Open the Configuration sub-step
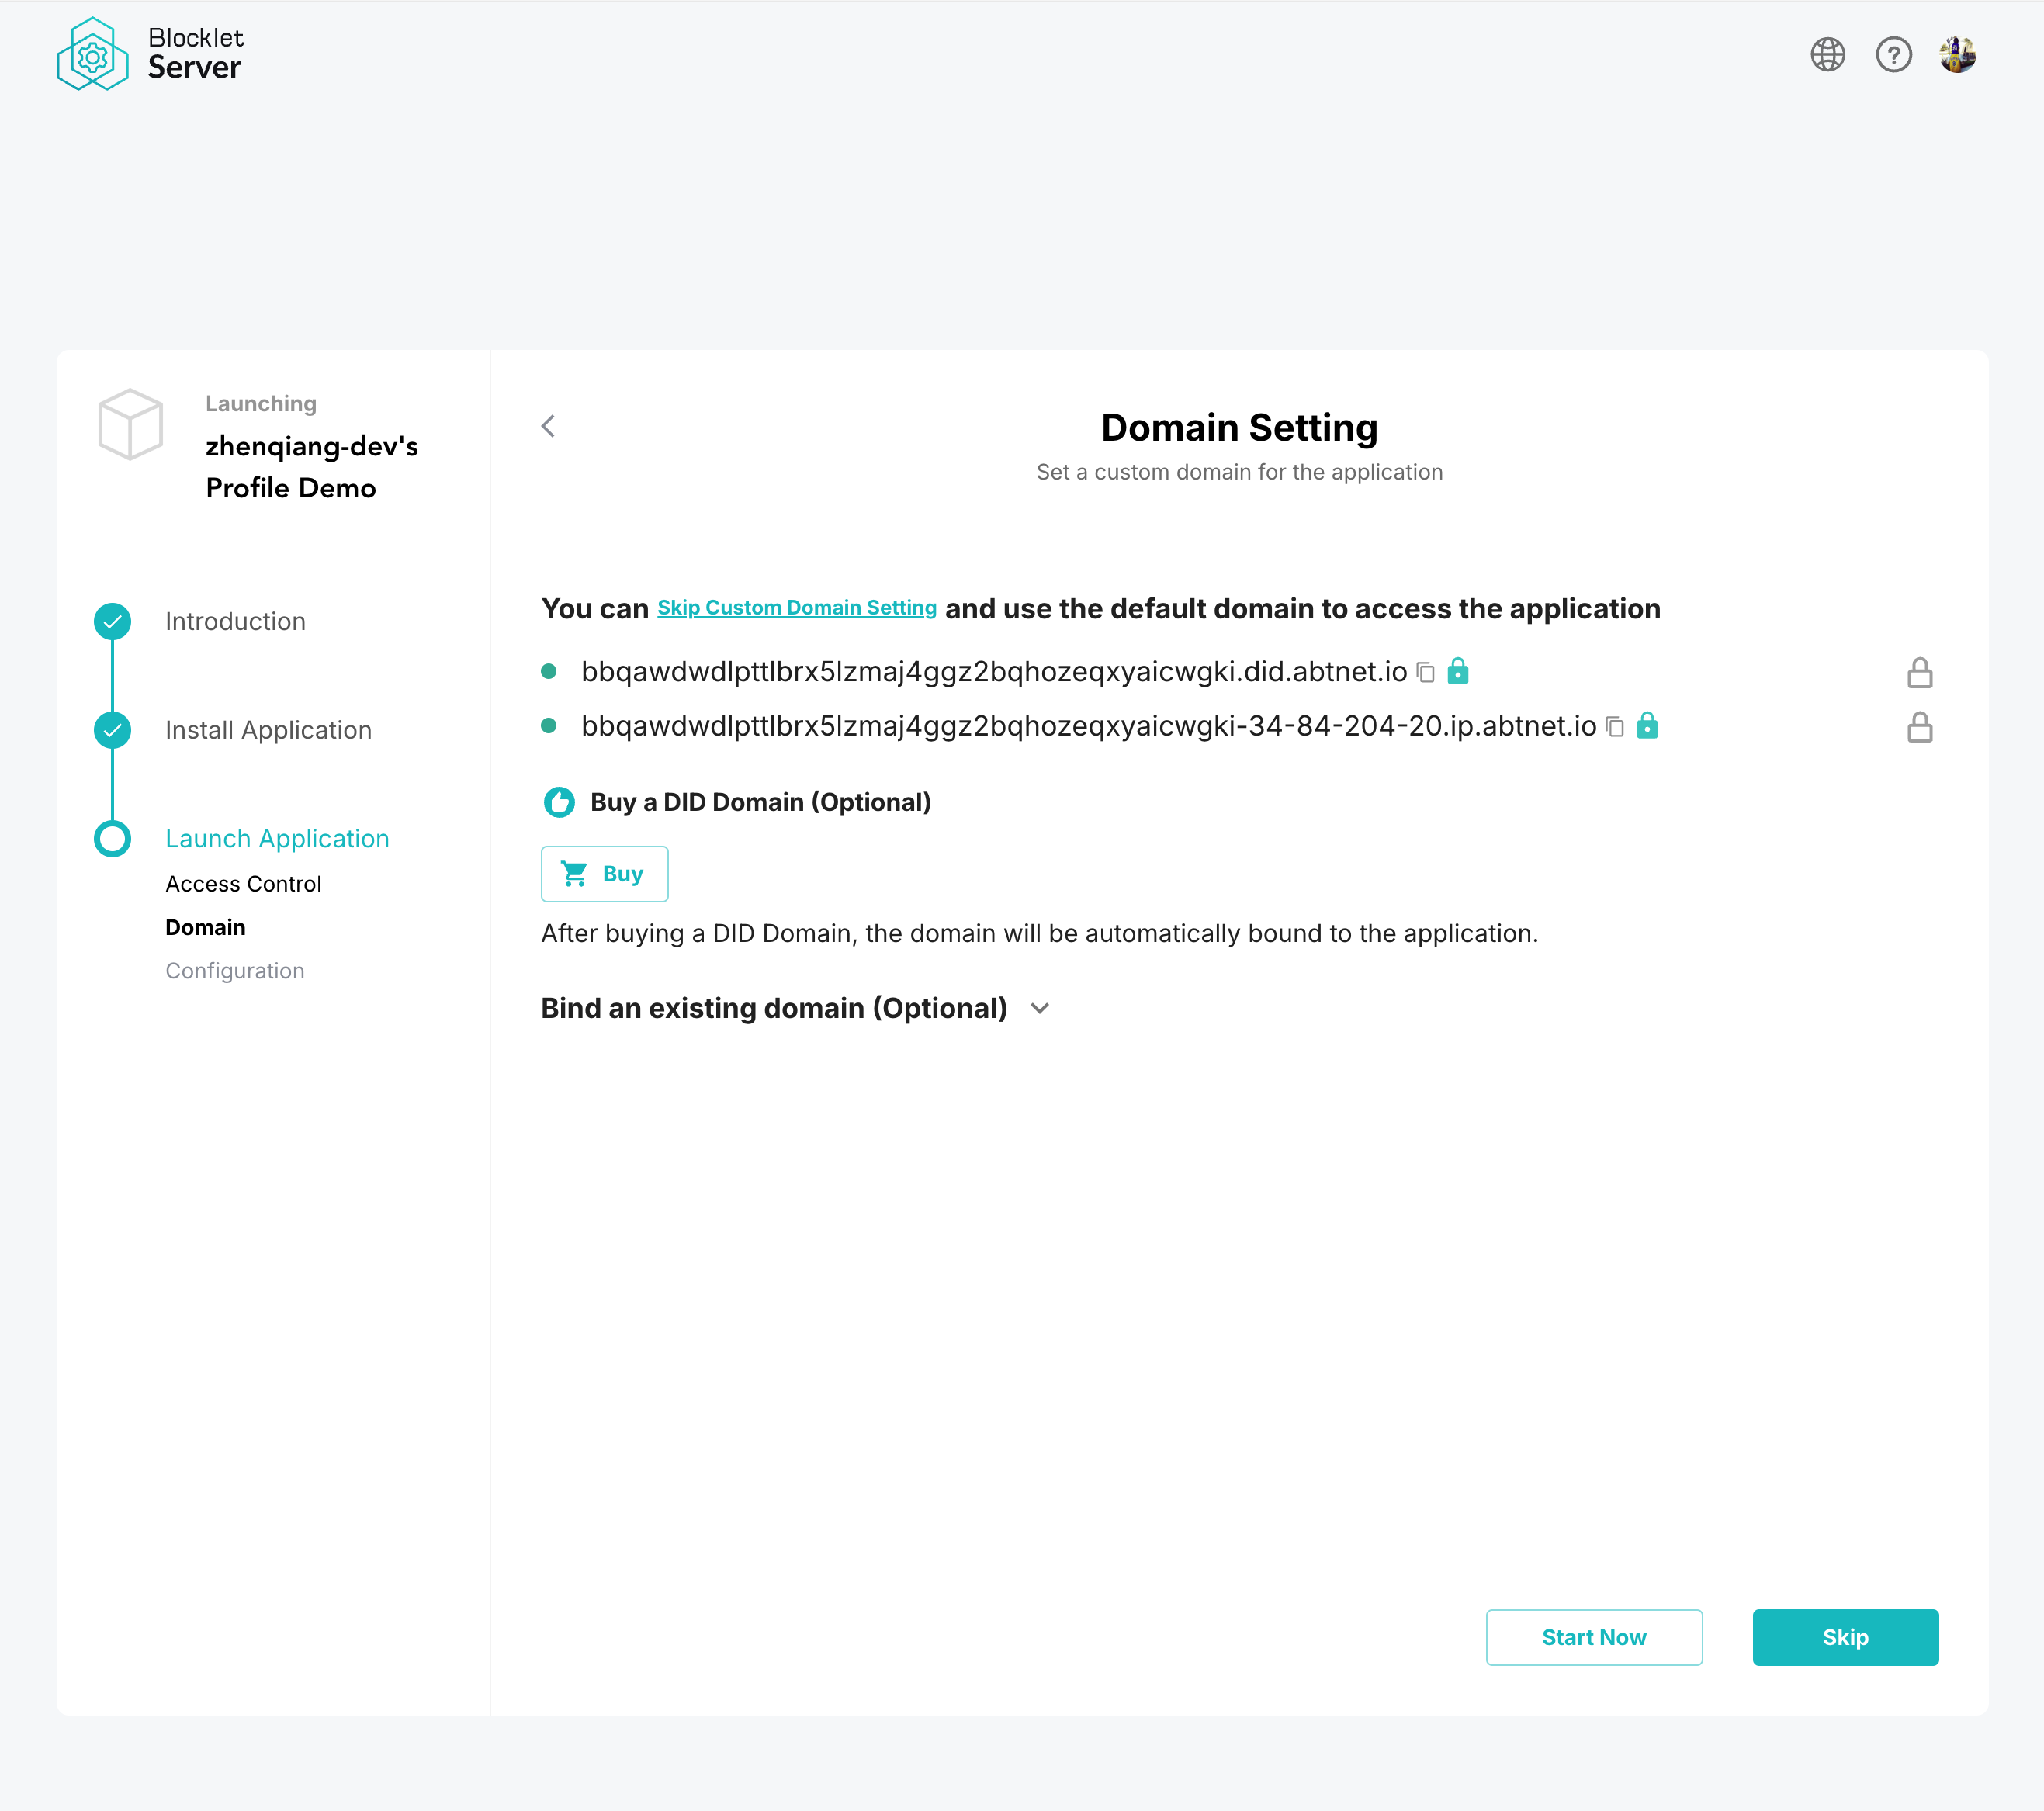Image resolution: width=2044 pixels, height=1811 pixels. click(x=235, y=971)
